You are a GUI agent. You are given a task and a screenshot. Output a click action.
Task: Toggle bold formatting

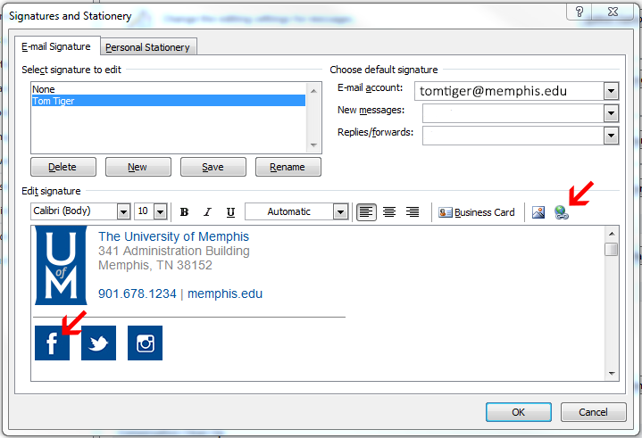coord(185,212)
